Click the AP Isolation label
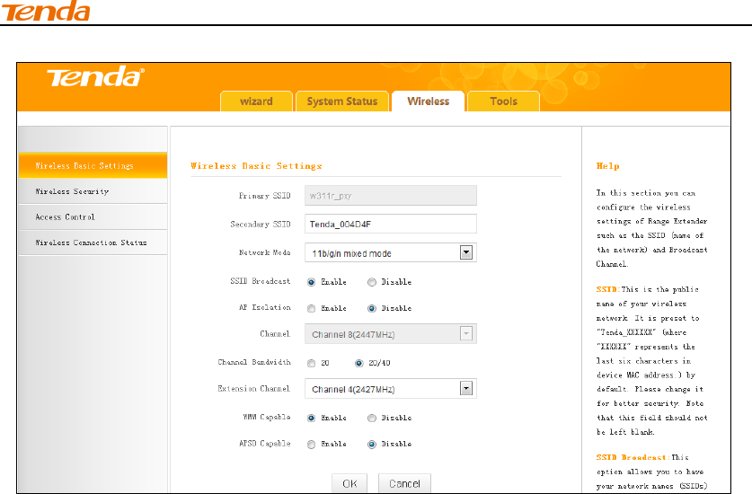 coord(265,307)
